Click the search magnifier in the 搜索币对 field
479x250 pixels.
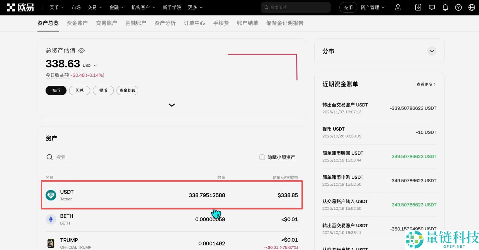point(266,7)
